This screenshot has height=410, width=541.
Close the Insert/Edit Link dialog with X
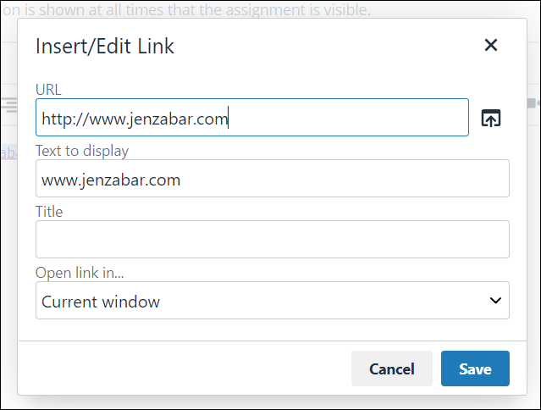[x=491, y=45]
